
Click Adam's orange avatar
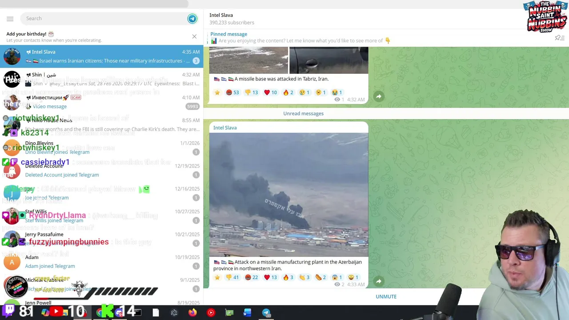12,262
